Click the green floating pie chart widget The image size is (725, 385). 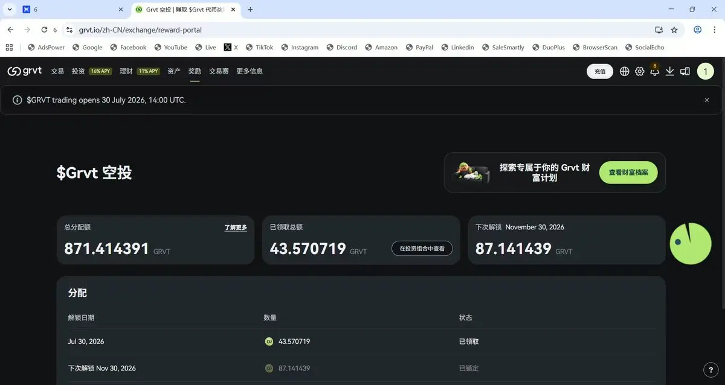tap(691, 243)
